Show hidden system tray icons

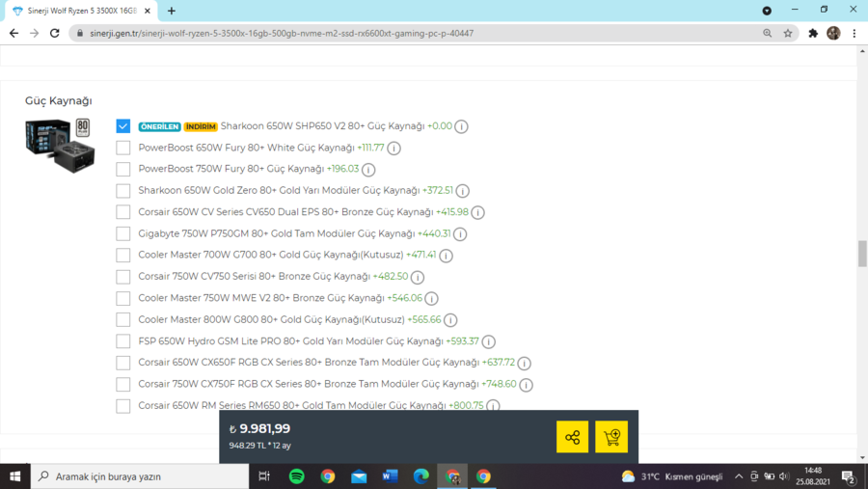coord(739,476)
